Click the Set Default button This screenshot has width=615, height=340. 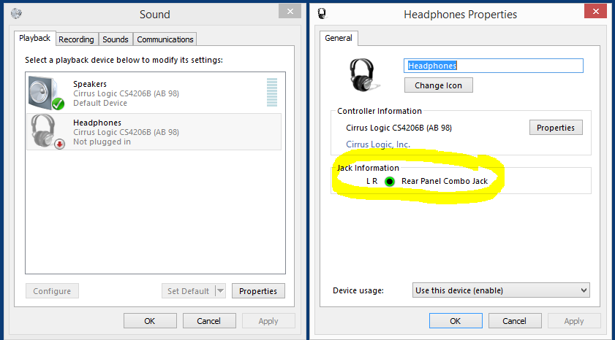click(x=188, y=291)
